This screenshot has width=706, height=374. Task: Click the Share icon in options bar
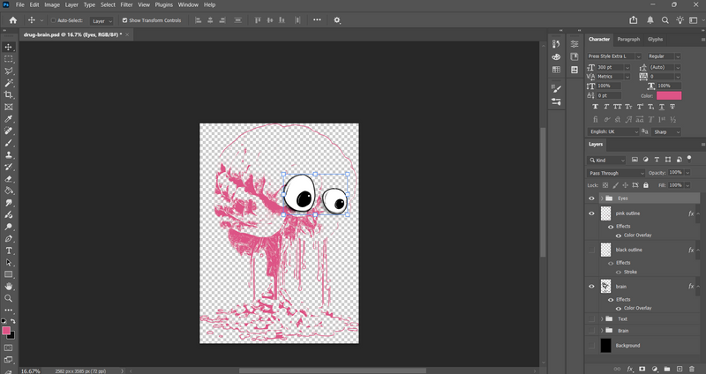pyautogui.click(x=634, y=20)
